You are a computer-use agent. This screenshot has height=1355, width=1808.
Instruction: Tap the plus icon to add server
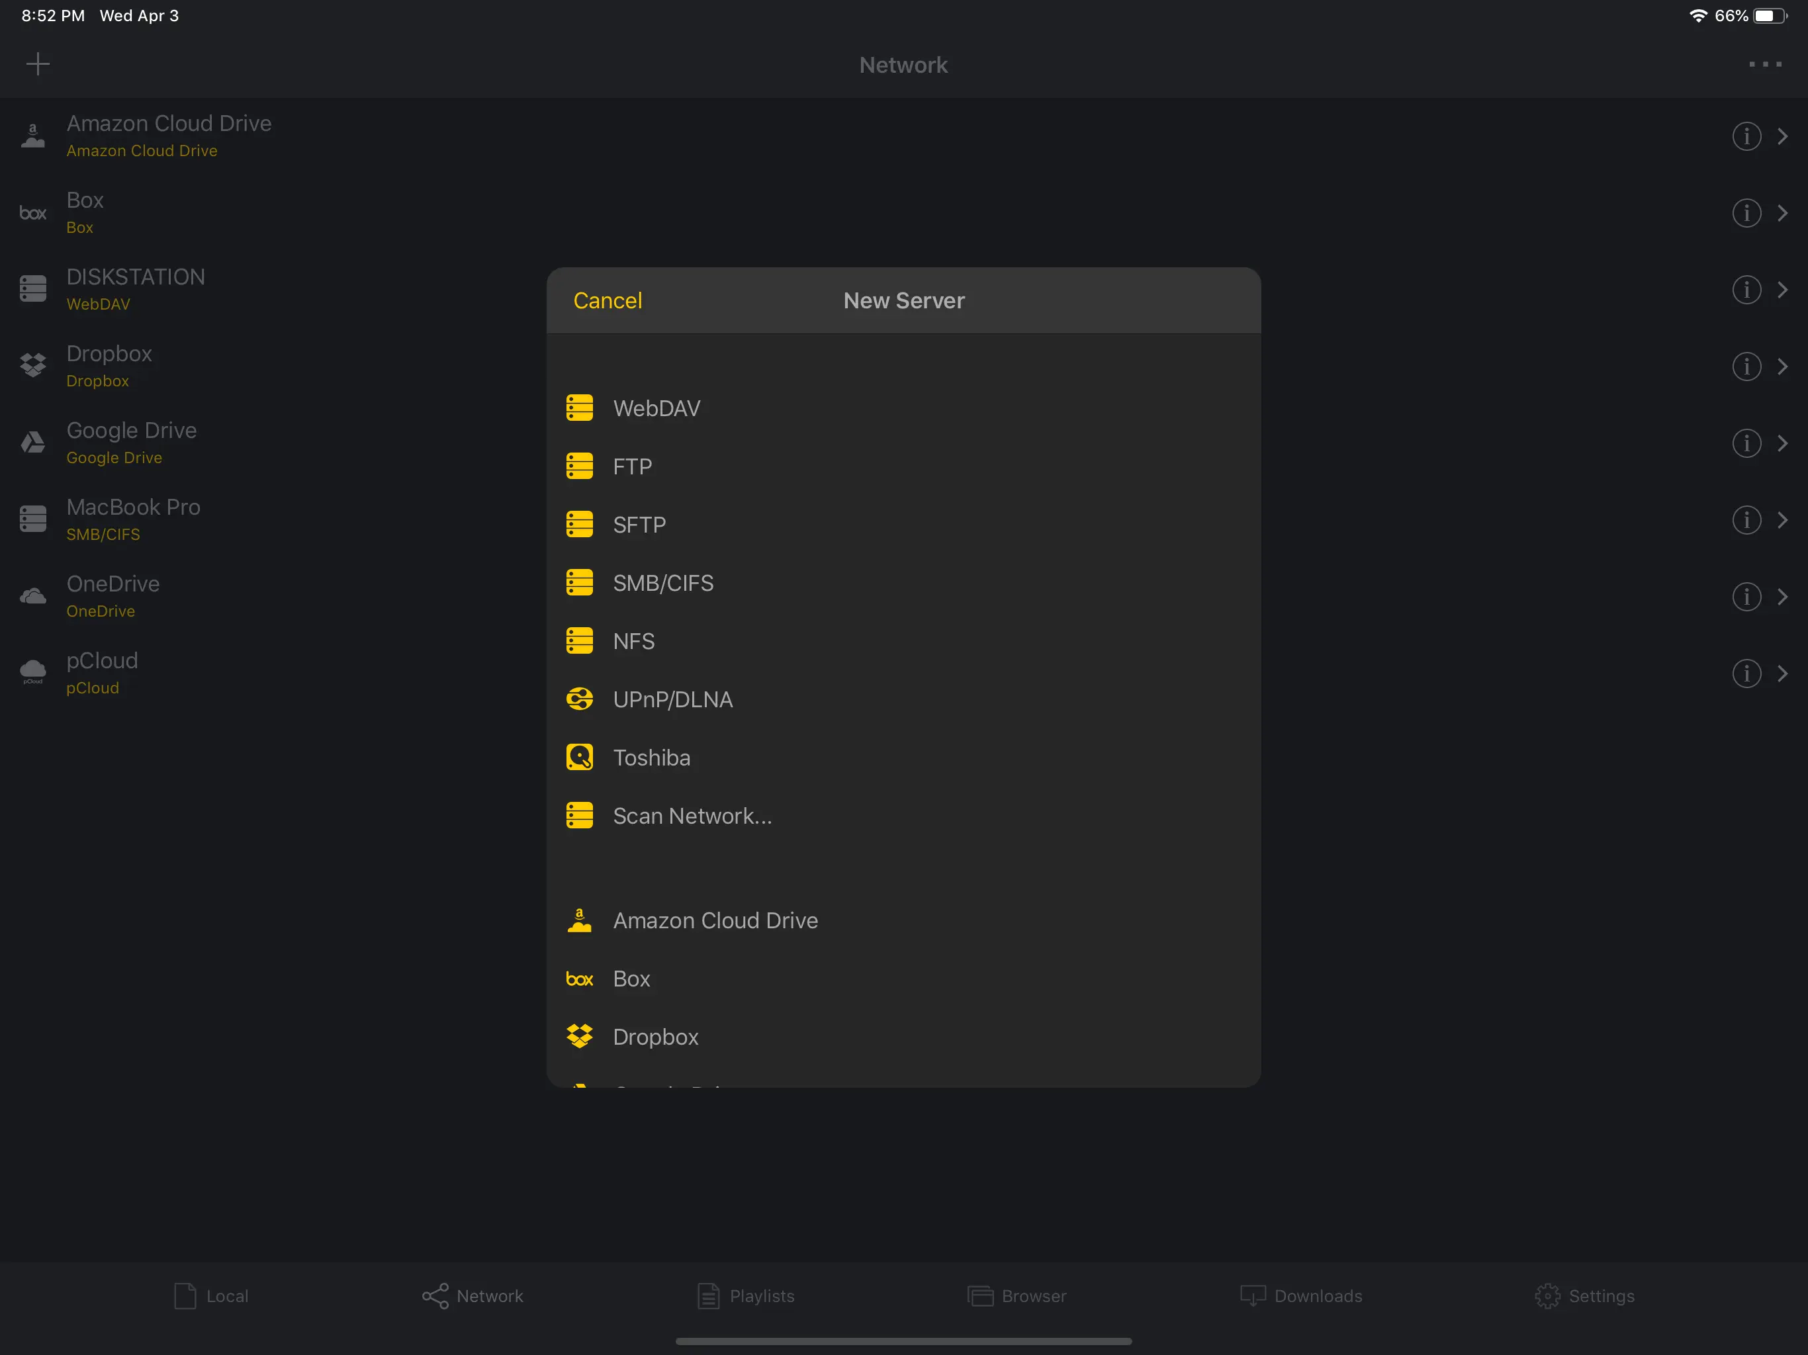tap(38, 64)
